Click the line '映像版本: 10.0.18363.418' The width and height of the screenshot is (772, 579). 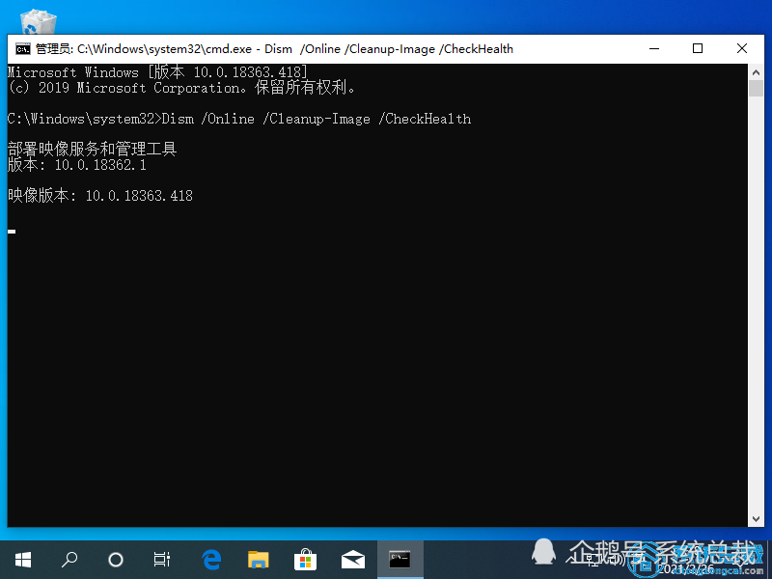(100, 196)
